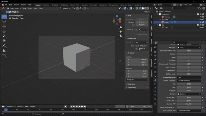Click the zoom view magnifier icon
This screenshot has width=206, height=116.
click(x=120, y=27)
